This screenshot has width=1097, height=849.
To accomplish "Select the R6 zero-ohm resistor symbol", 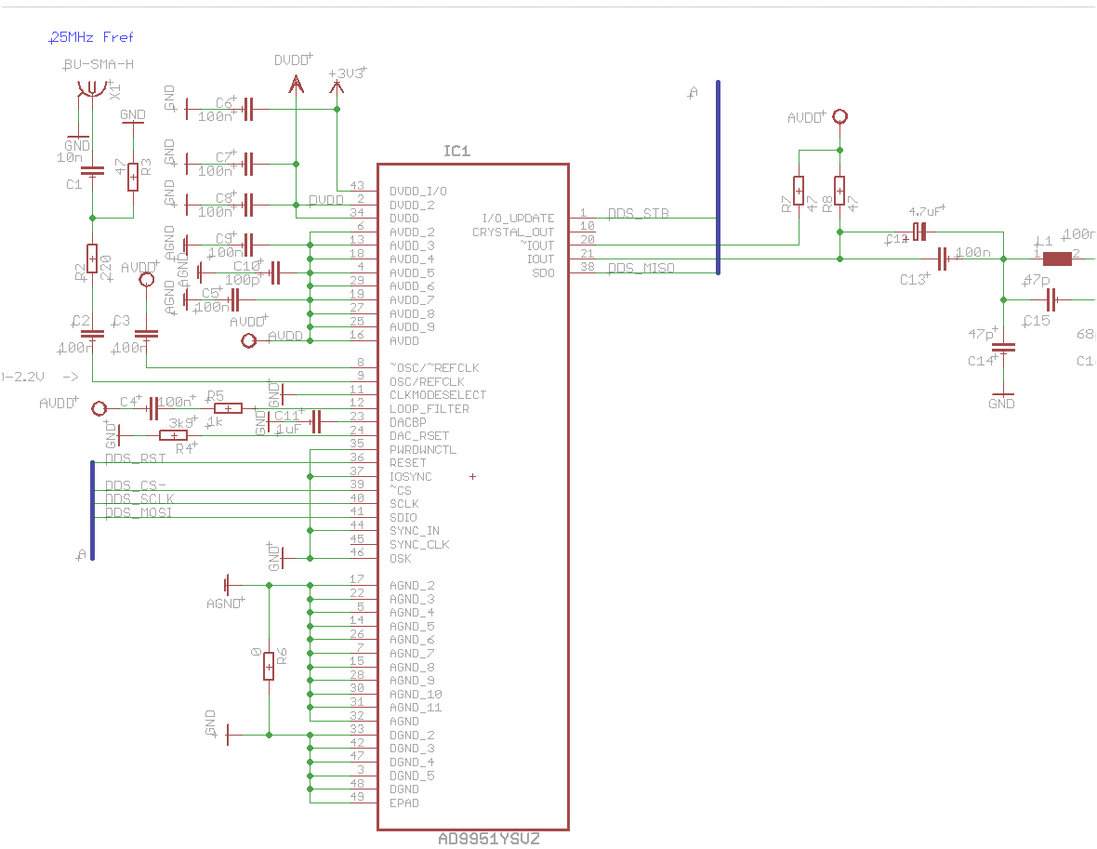I will click(x=269, y=667).
